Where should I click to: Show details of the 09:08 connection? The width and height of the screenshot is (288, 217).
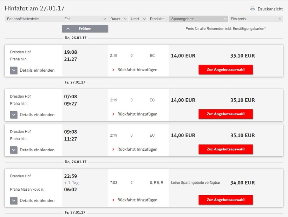coord(14,150)
